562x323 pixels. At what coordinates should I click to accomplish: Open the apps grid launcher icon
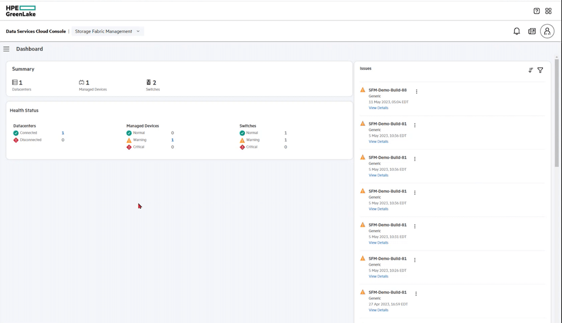click(x=548, y=11)
